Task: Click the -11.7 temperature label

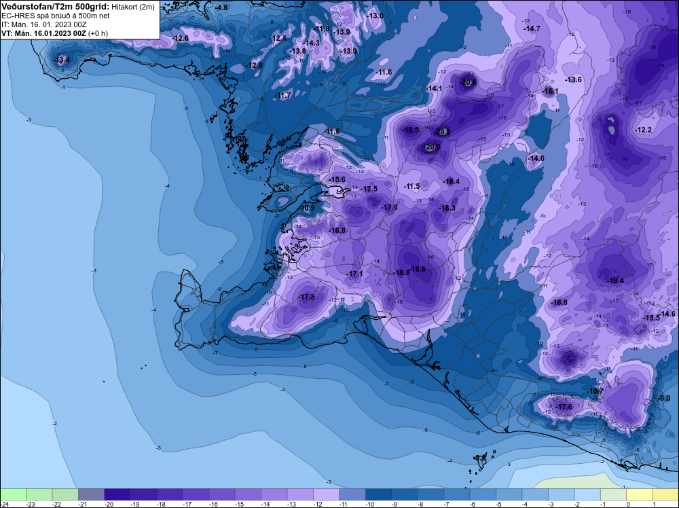Action: (x=284, y=95)
